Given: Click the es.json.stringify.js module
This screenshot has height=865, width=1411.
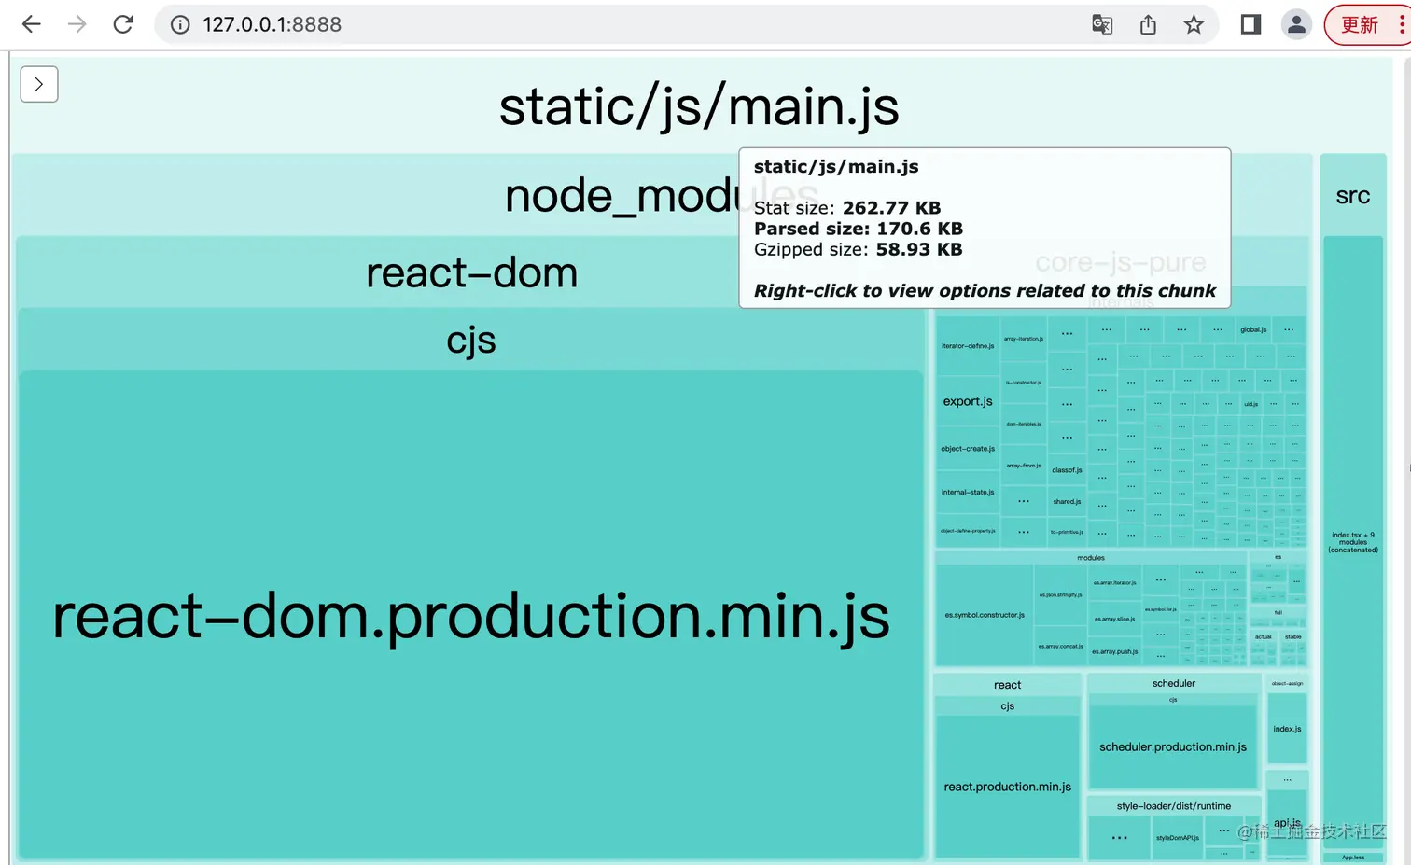Looking at the screenshot, I should tap(1060, 595).
